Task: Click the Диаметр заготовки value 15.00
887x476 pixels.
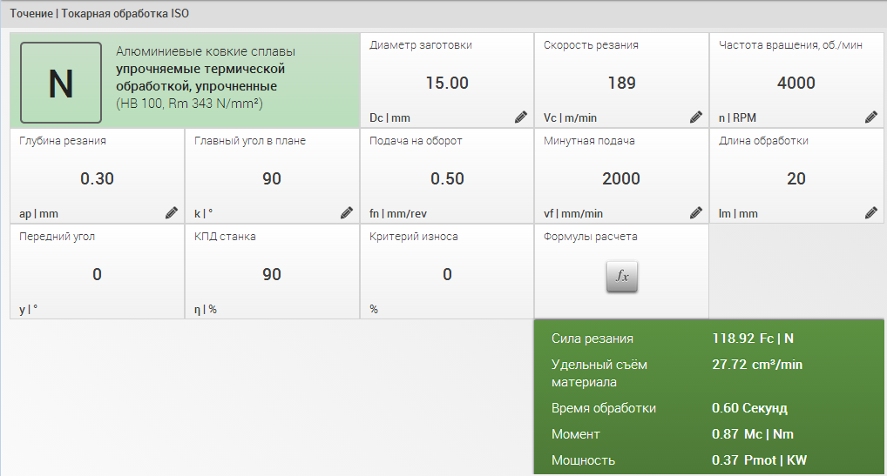Action: click(x=447, y=84)
